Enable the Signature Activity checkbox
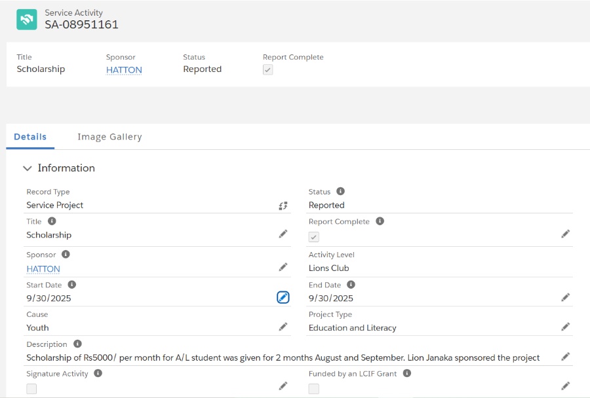Screen dimensions: 590x398 coord(31,389)
